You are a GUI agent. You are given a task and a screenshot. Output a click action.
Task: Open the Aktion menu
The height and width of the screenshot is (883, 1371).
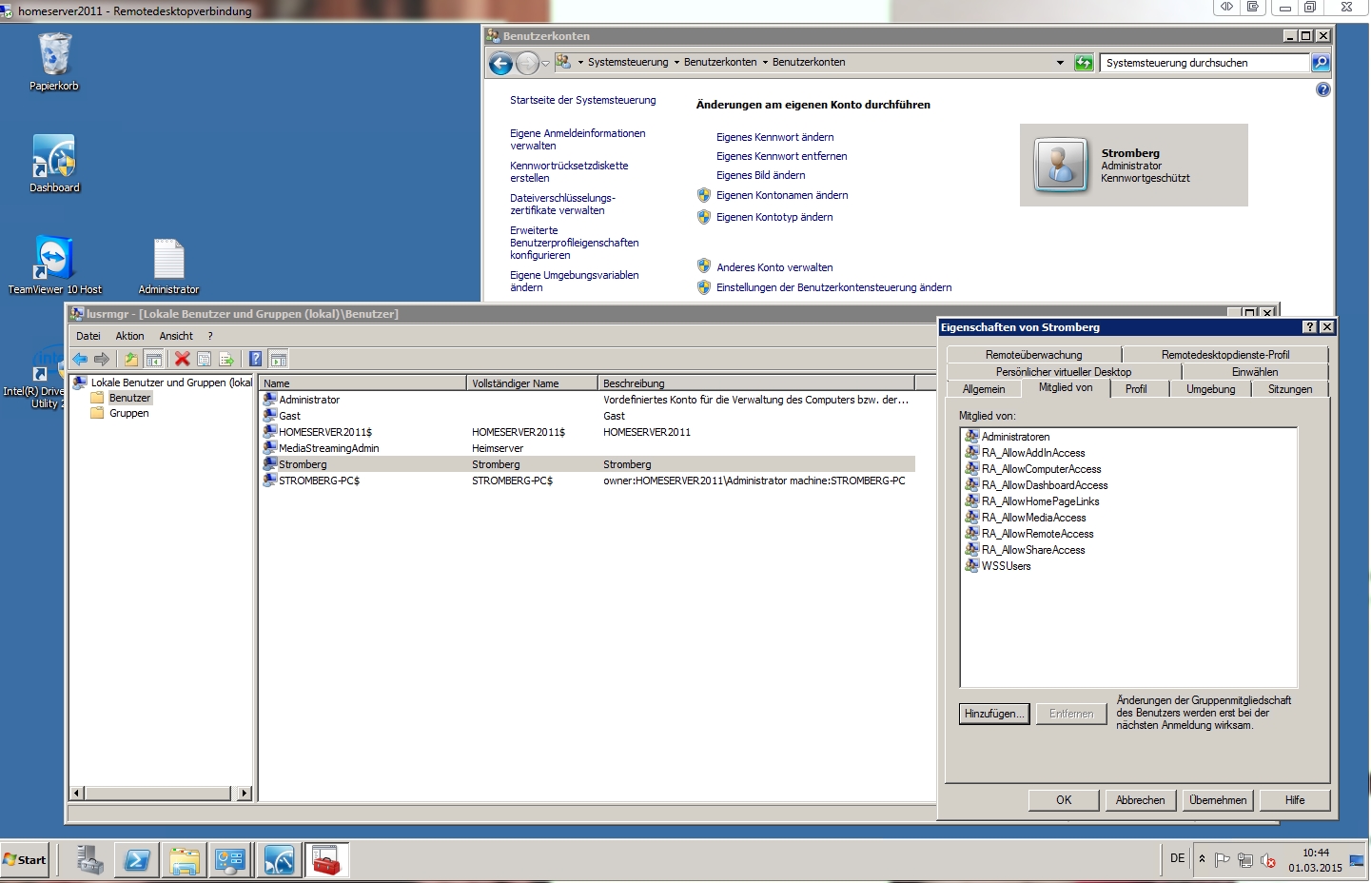129,336
